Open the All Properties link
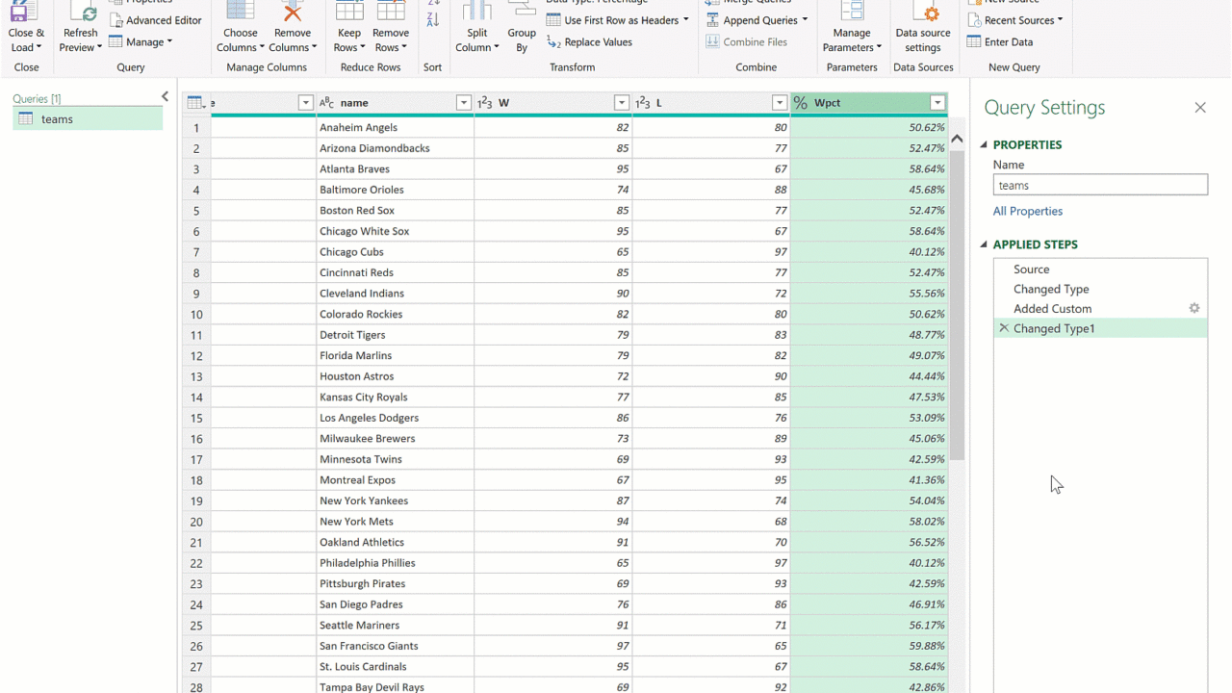The height and width of the screenshot is (693, 1232). click(1028, 211)
